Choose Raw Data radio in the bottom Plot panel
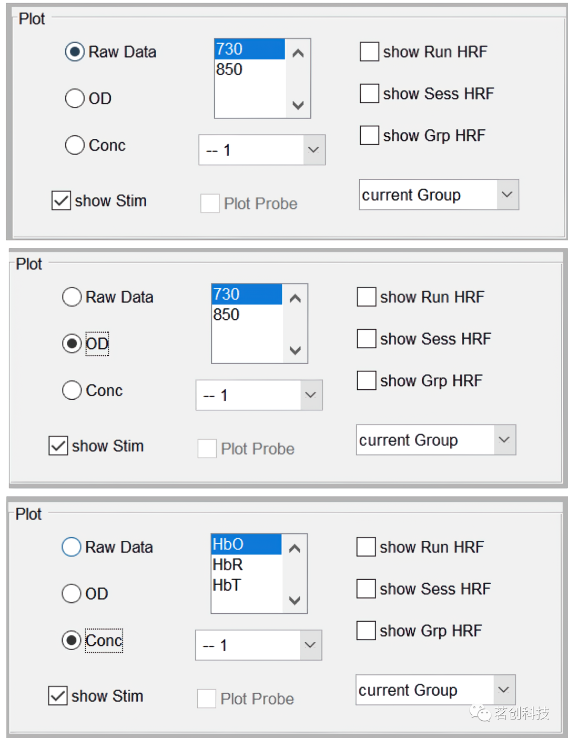 coord(72,547)
